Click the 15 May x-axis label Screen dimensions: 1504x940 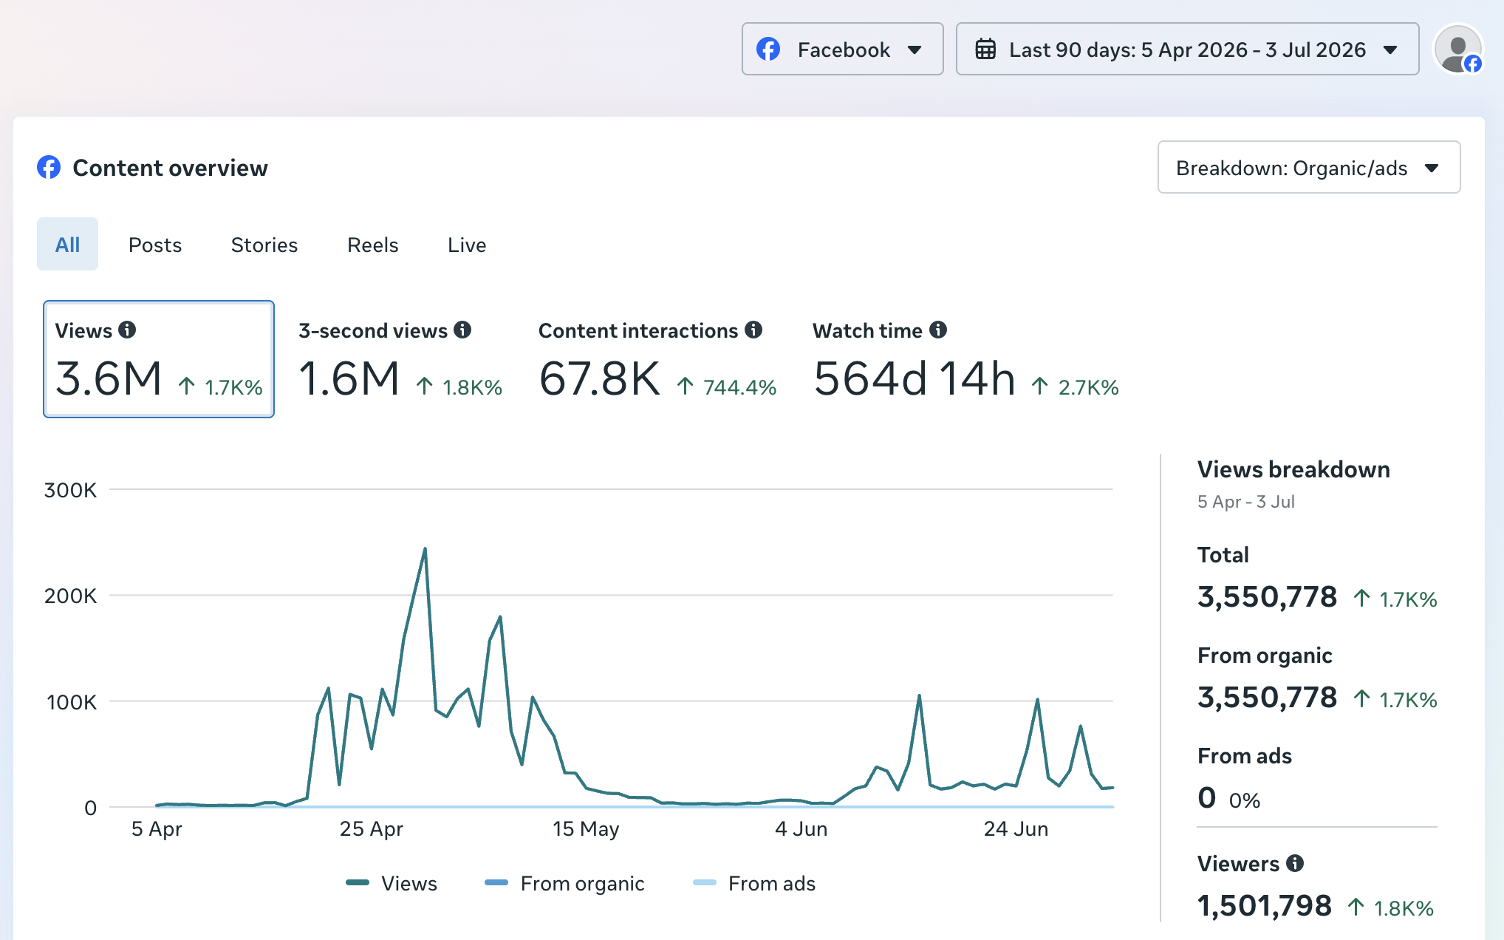click(586, 828)
